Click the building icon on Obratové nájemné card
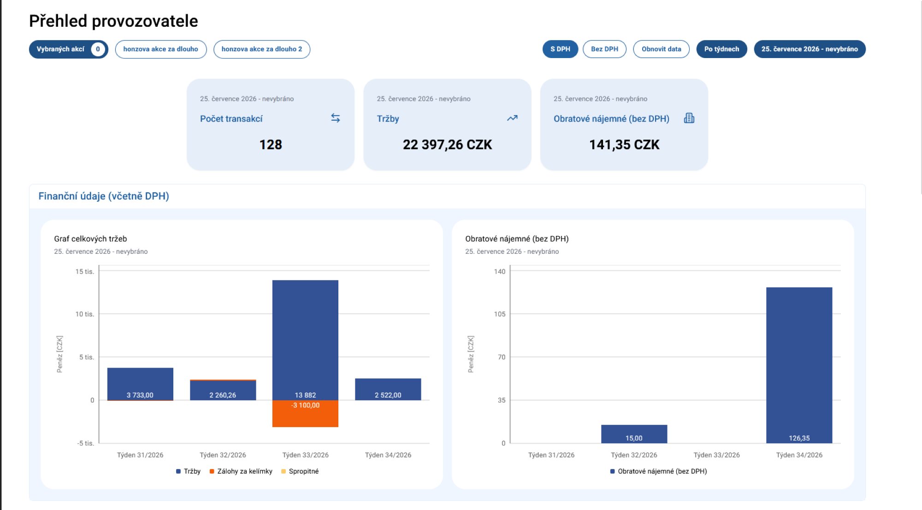 coord(689,118)
